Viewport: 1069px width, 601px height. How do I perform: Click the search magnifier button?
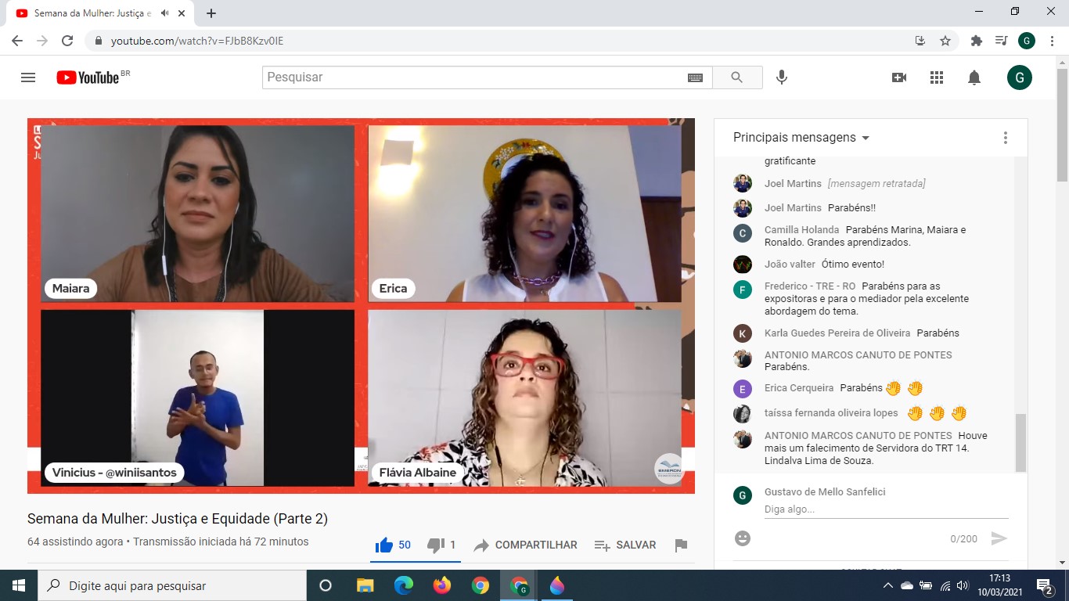click(736, 77)
